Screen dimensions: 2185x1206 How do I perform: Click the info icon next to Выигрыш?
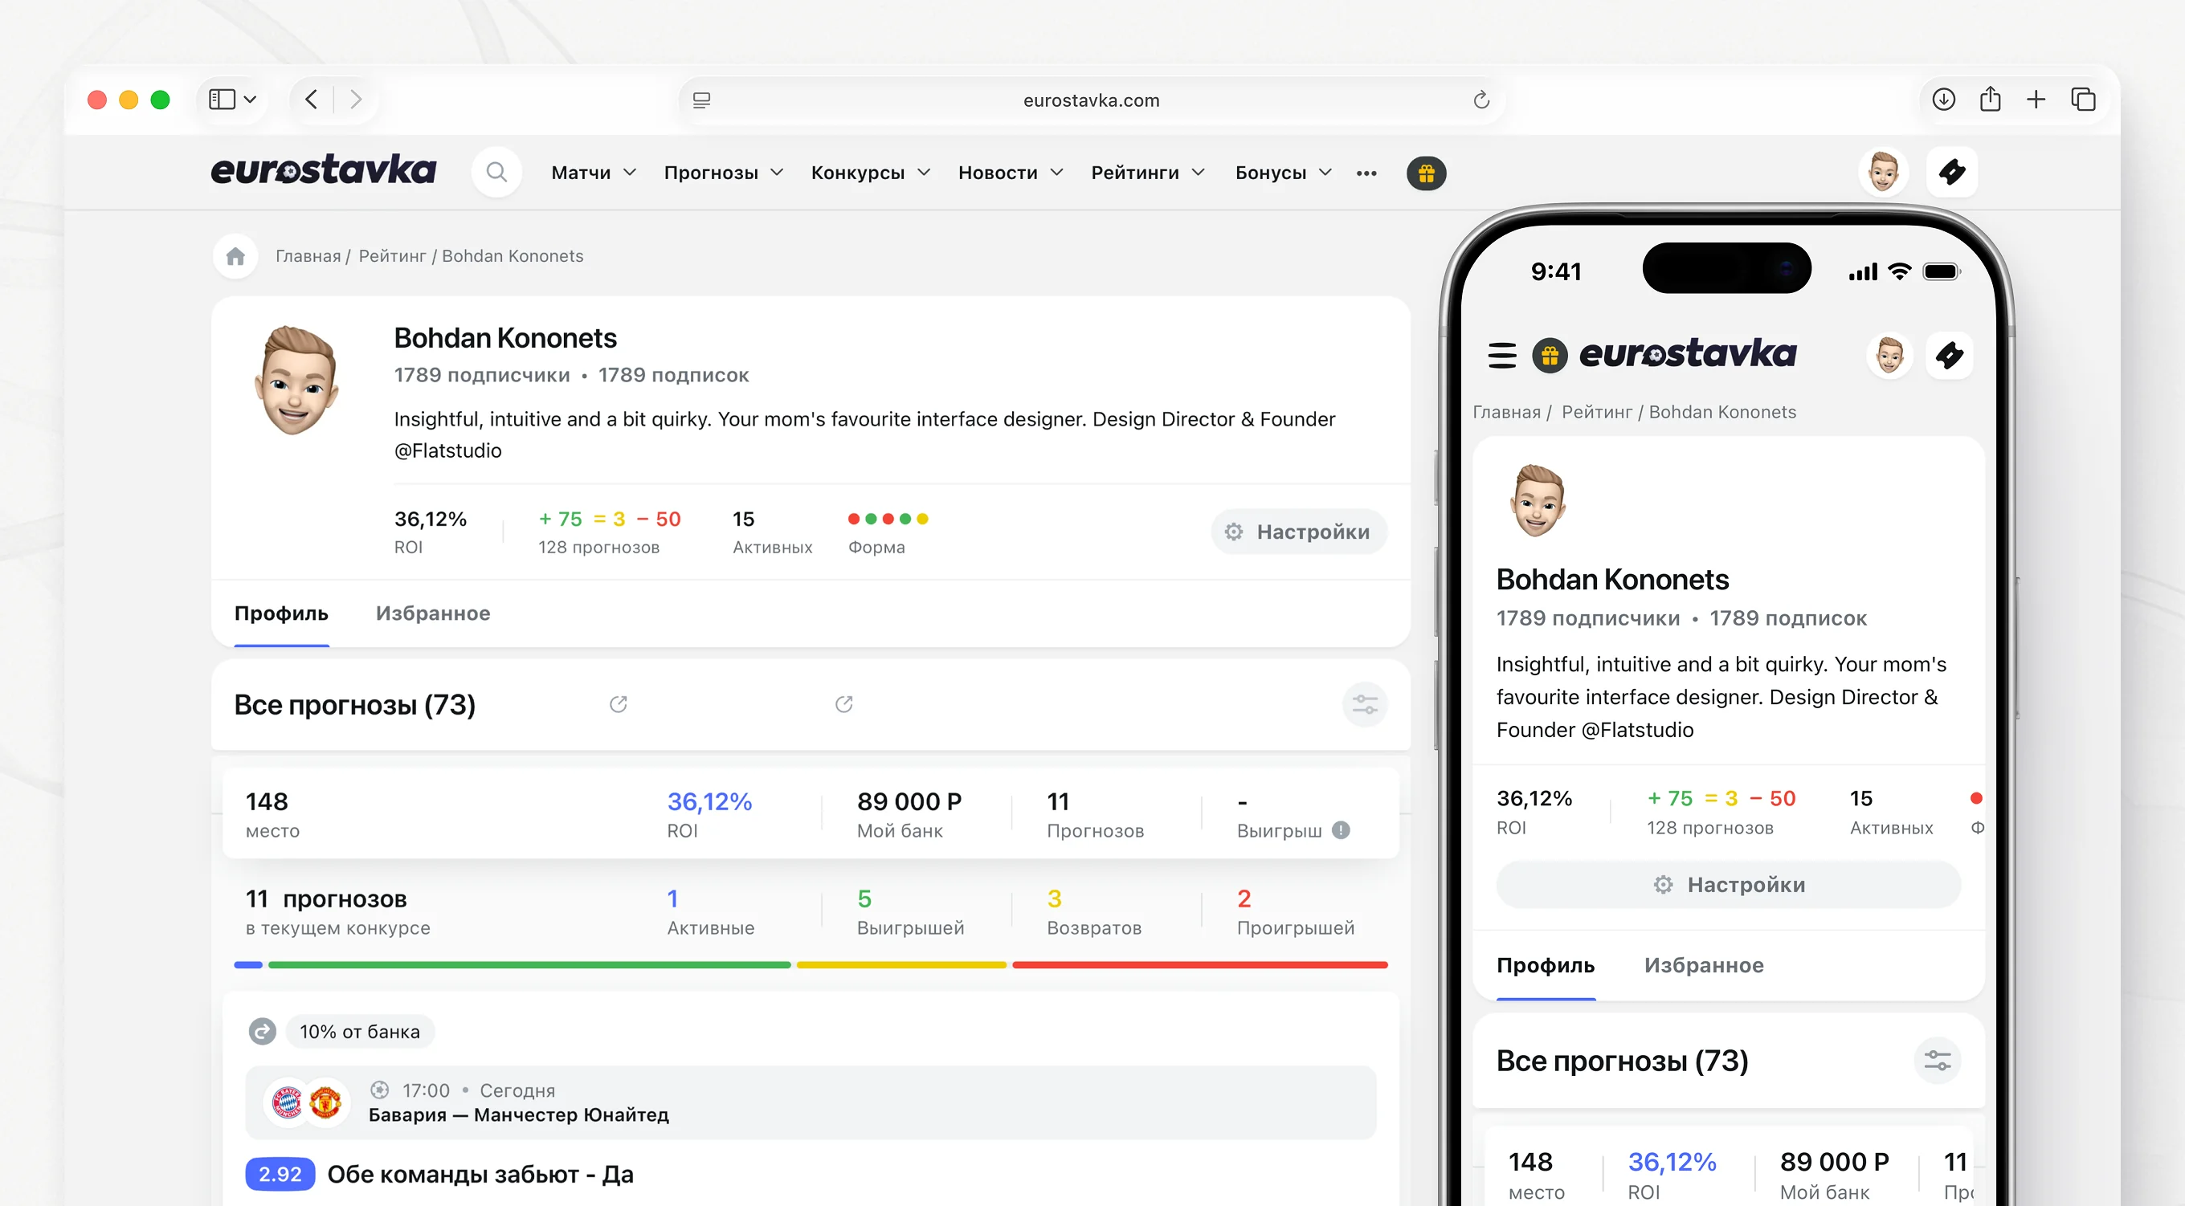[1340, 830]
